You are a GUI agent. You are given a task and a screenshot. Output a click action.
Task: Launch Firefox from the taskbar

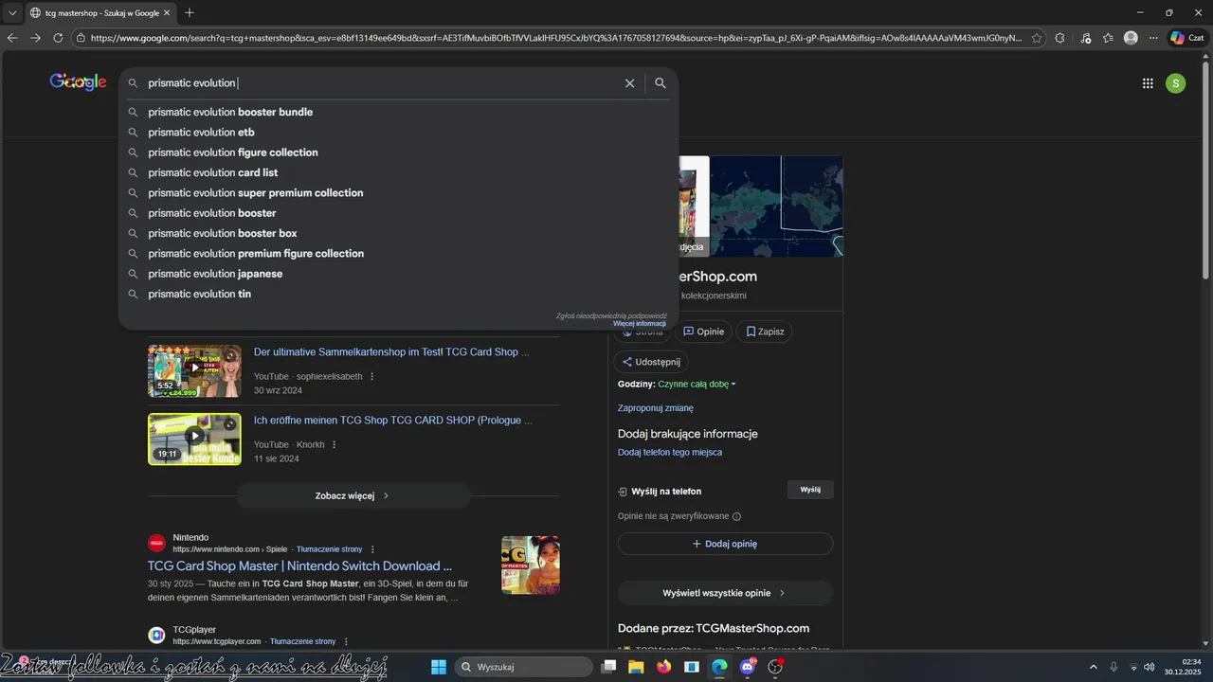pyautogui.click(x=663, y=667)
